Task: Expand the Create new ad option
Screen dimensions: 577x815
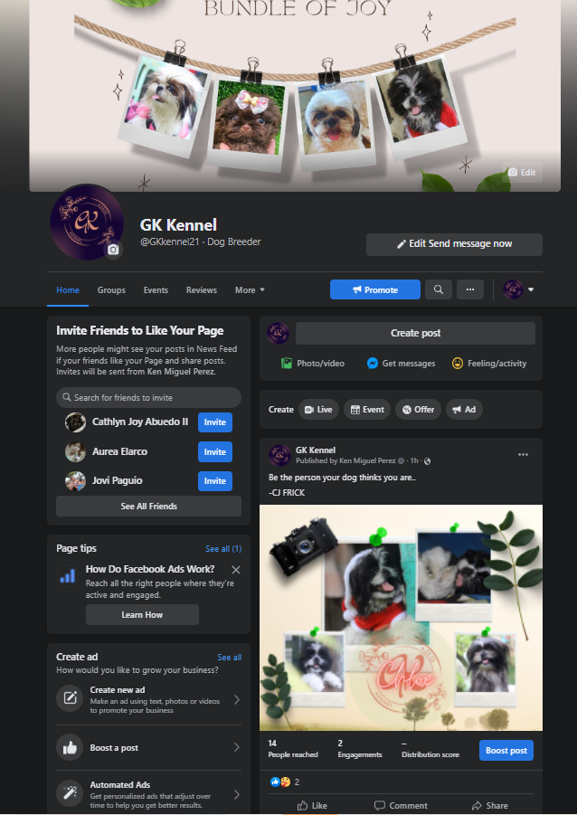Action: (x=148, y=699)
